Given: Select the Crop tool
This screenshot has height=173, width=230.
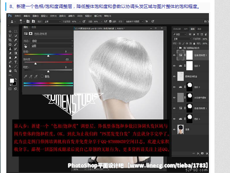Looking at the screenshot, I should pyautogui.click(x=10, y=40).
